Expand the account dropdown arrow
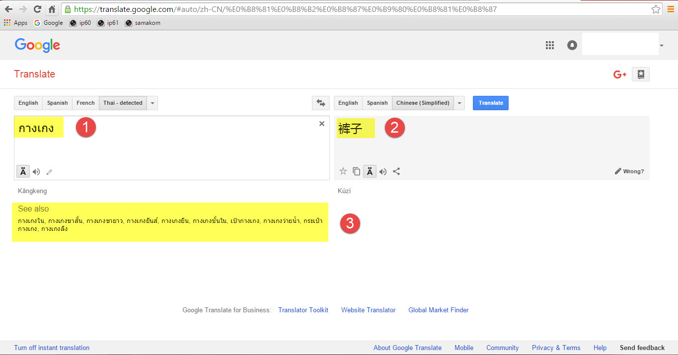 coord(662,46)
